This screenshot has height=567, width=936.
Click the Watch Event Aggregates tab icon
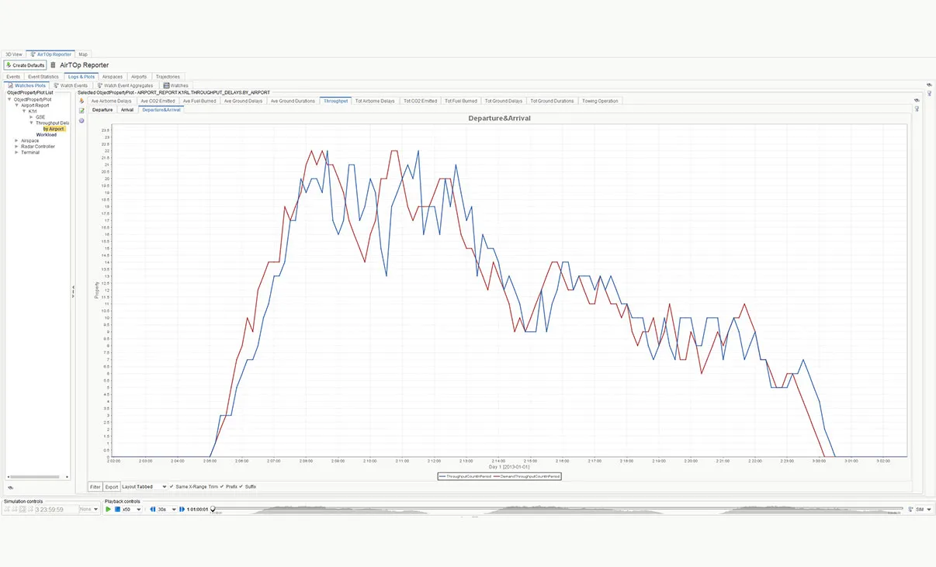click(99, 85)
